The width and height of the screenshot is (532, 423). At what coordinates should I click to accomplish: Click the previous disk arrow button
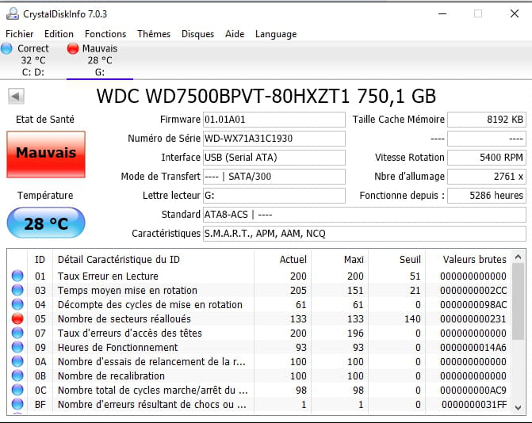pos(16,97)
